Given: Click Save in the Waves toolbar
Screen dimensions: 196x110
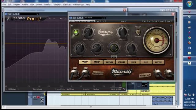Looking at the screenshot, I should tap(168, 21).
